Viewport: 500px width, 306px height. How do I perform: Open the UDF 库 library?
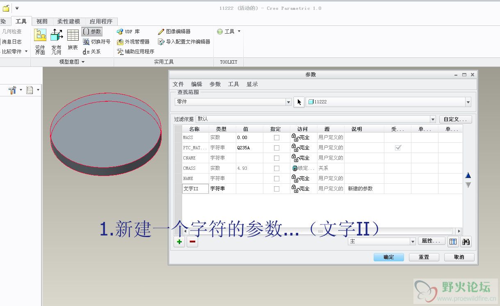128,32
